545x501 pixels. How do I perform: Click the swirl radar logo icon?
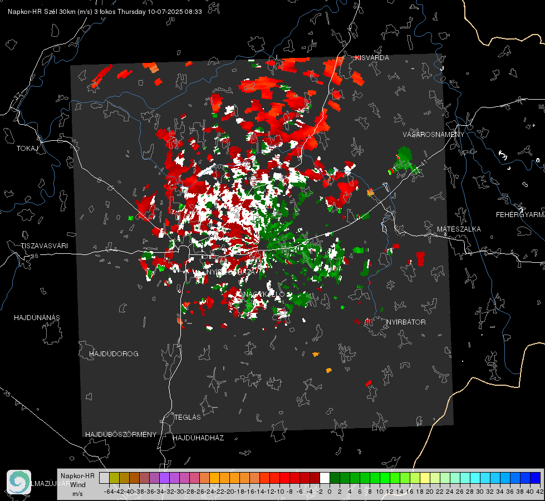[19, 482]
